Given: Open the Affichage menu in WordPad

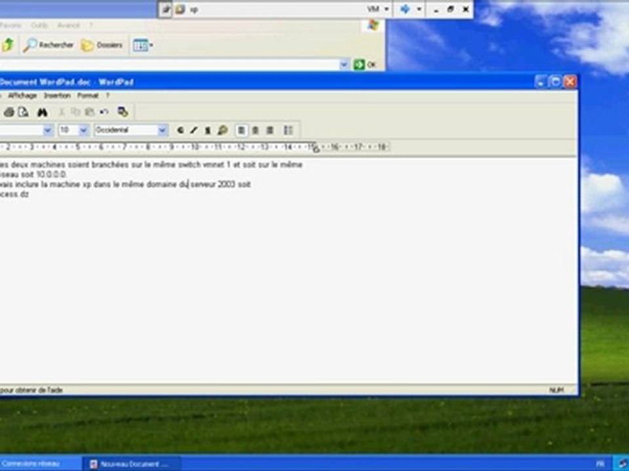Looking at the screenshot, I should point(22,96).
